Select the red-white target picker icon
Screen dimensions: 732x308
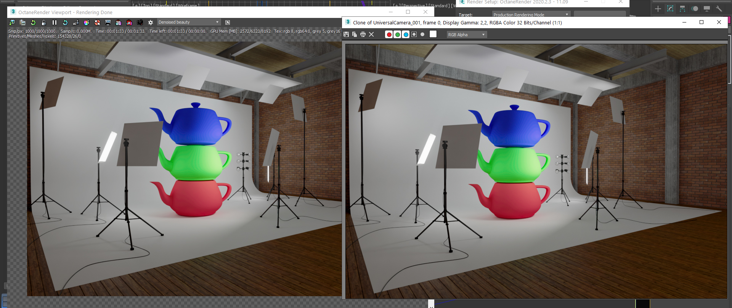tap(97, 22)
